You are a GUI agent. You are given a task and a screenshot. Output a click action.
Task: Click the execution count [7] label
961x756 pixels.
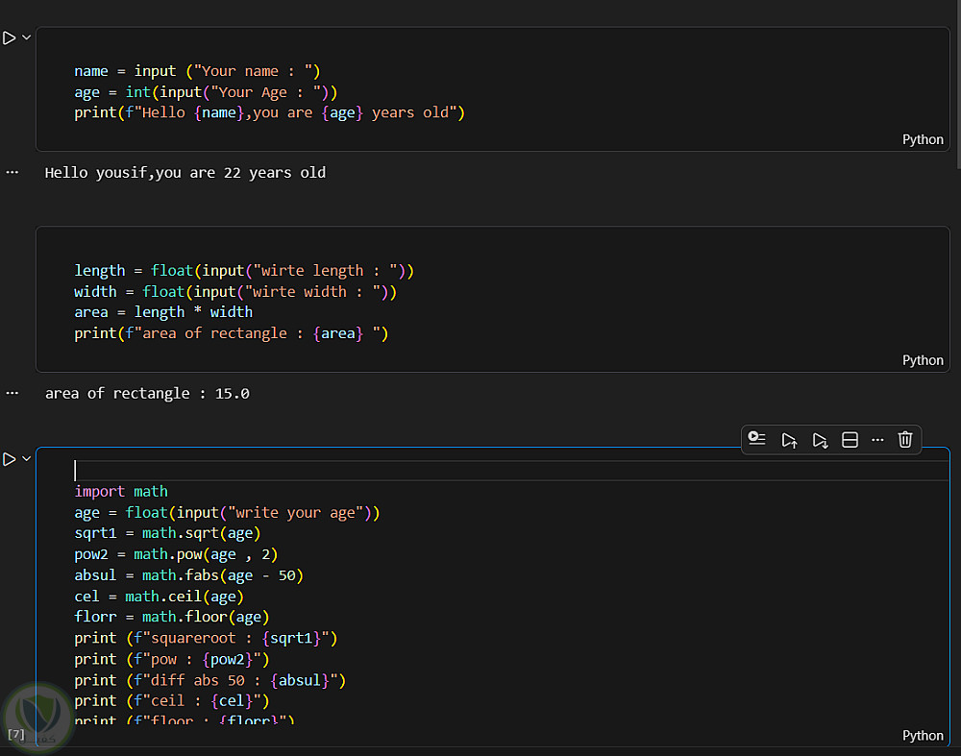[x=16, y=735]
